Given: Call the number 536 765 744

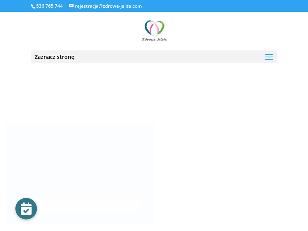Looking at the screenshot, I should 49,6.
